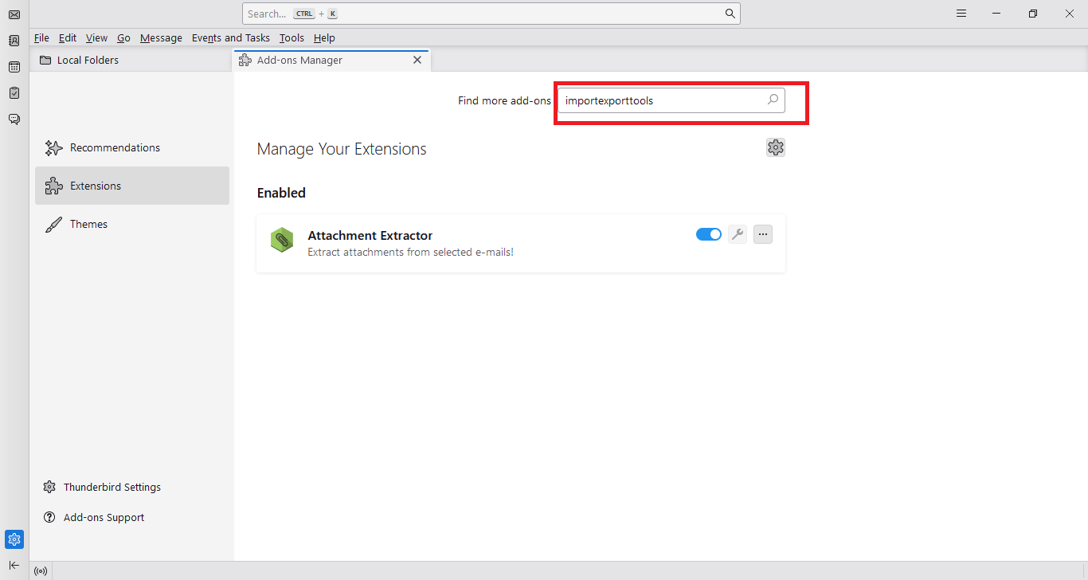This screenshot has height=580, width=1088.
Task: Open Themes category
Action: [x=132, y=224]
